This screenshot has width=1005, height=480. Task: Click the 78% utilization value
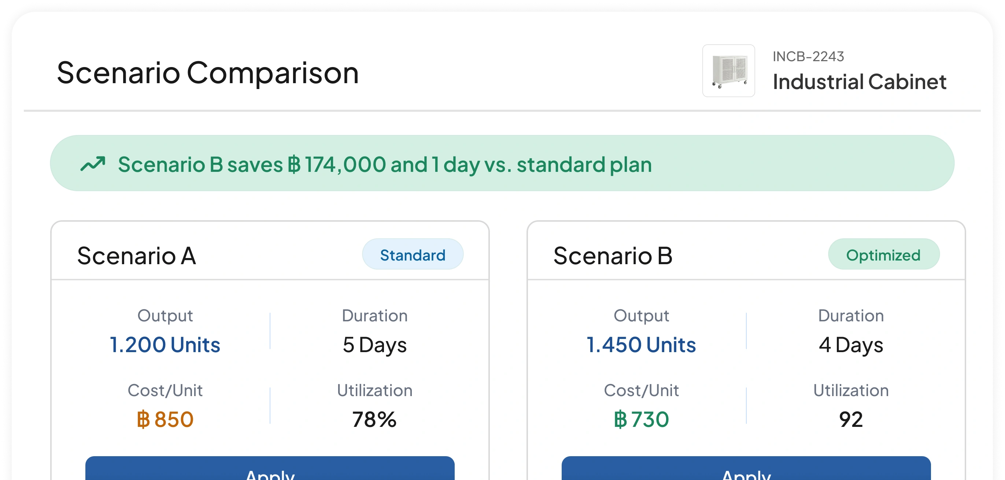[x=374, y=420]
